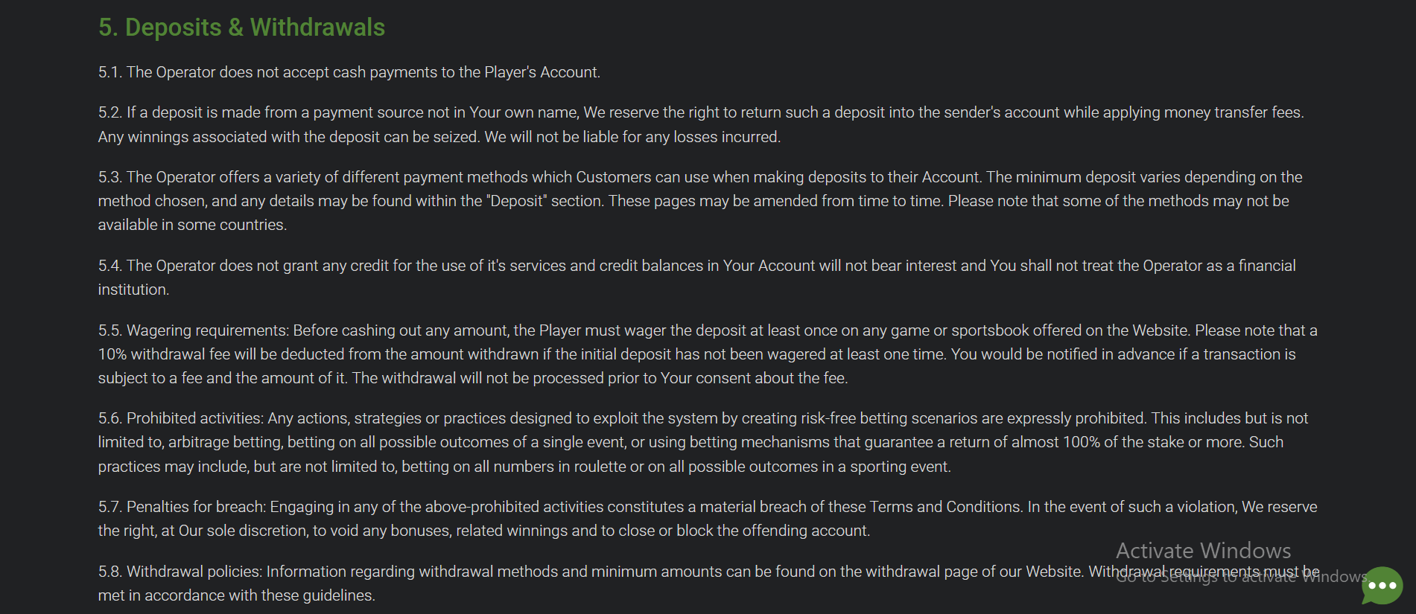
Task: Click clause 5.3 about payment methods
Action: pyautogui.click(x=700, y=177)
